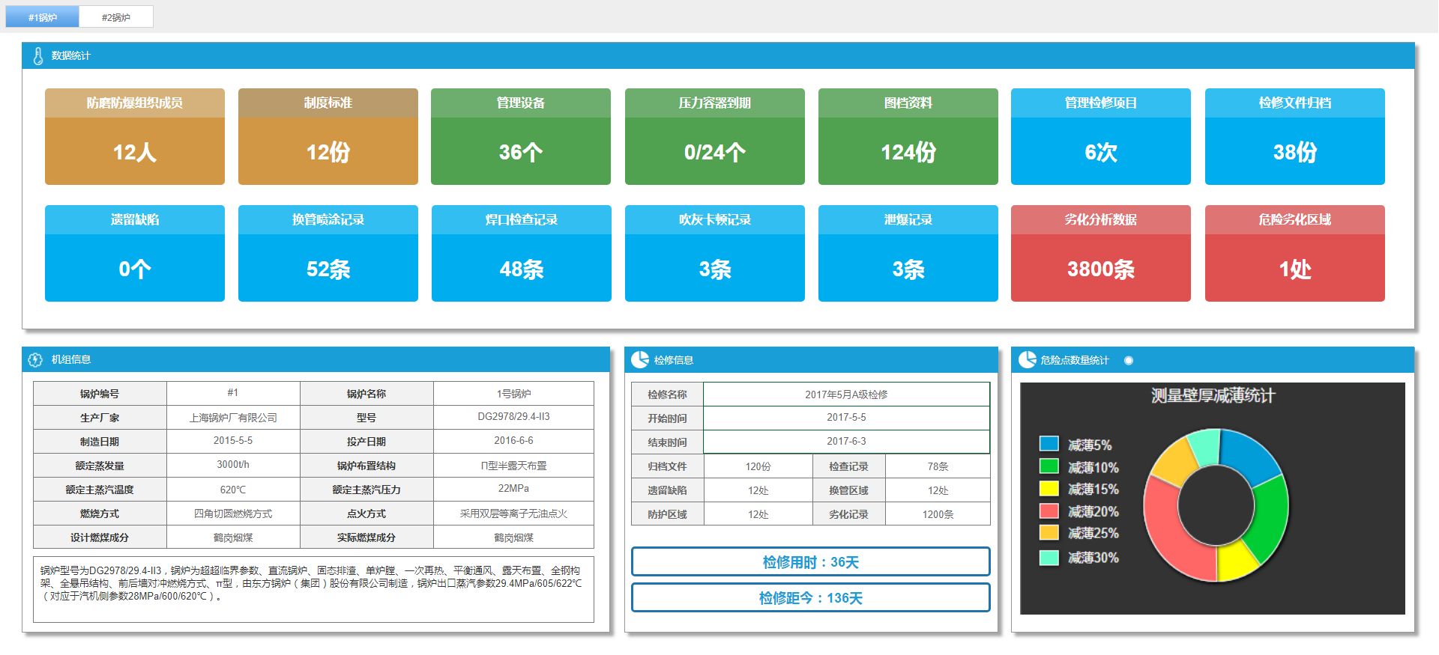The image size is (1439, 655).
Task: Click the 检修信息 panel title
Action: click(674, 360)
